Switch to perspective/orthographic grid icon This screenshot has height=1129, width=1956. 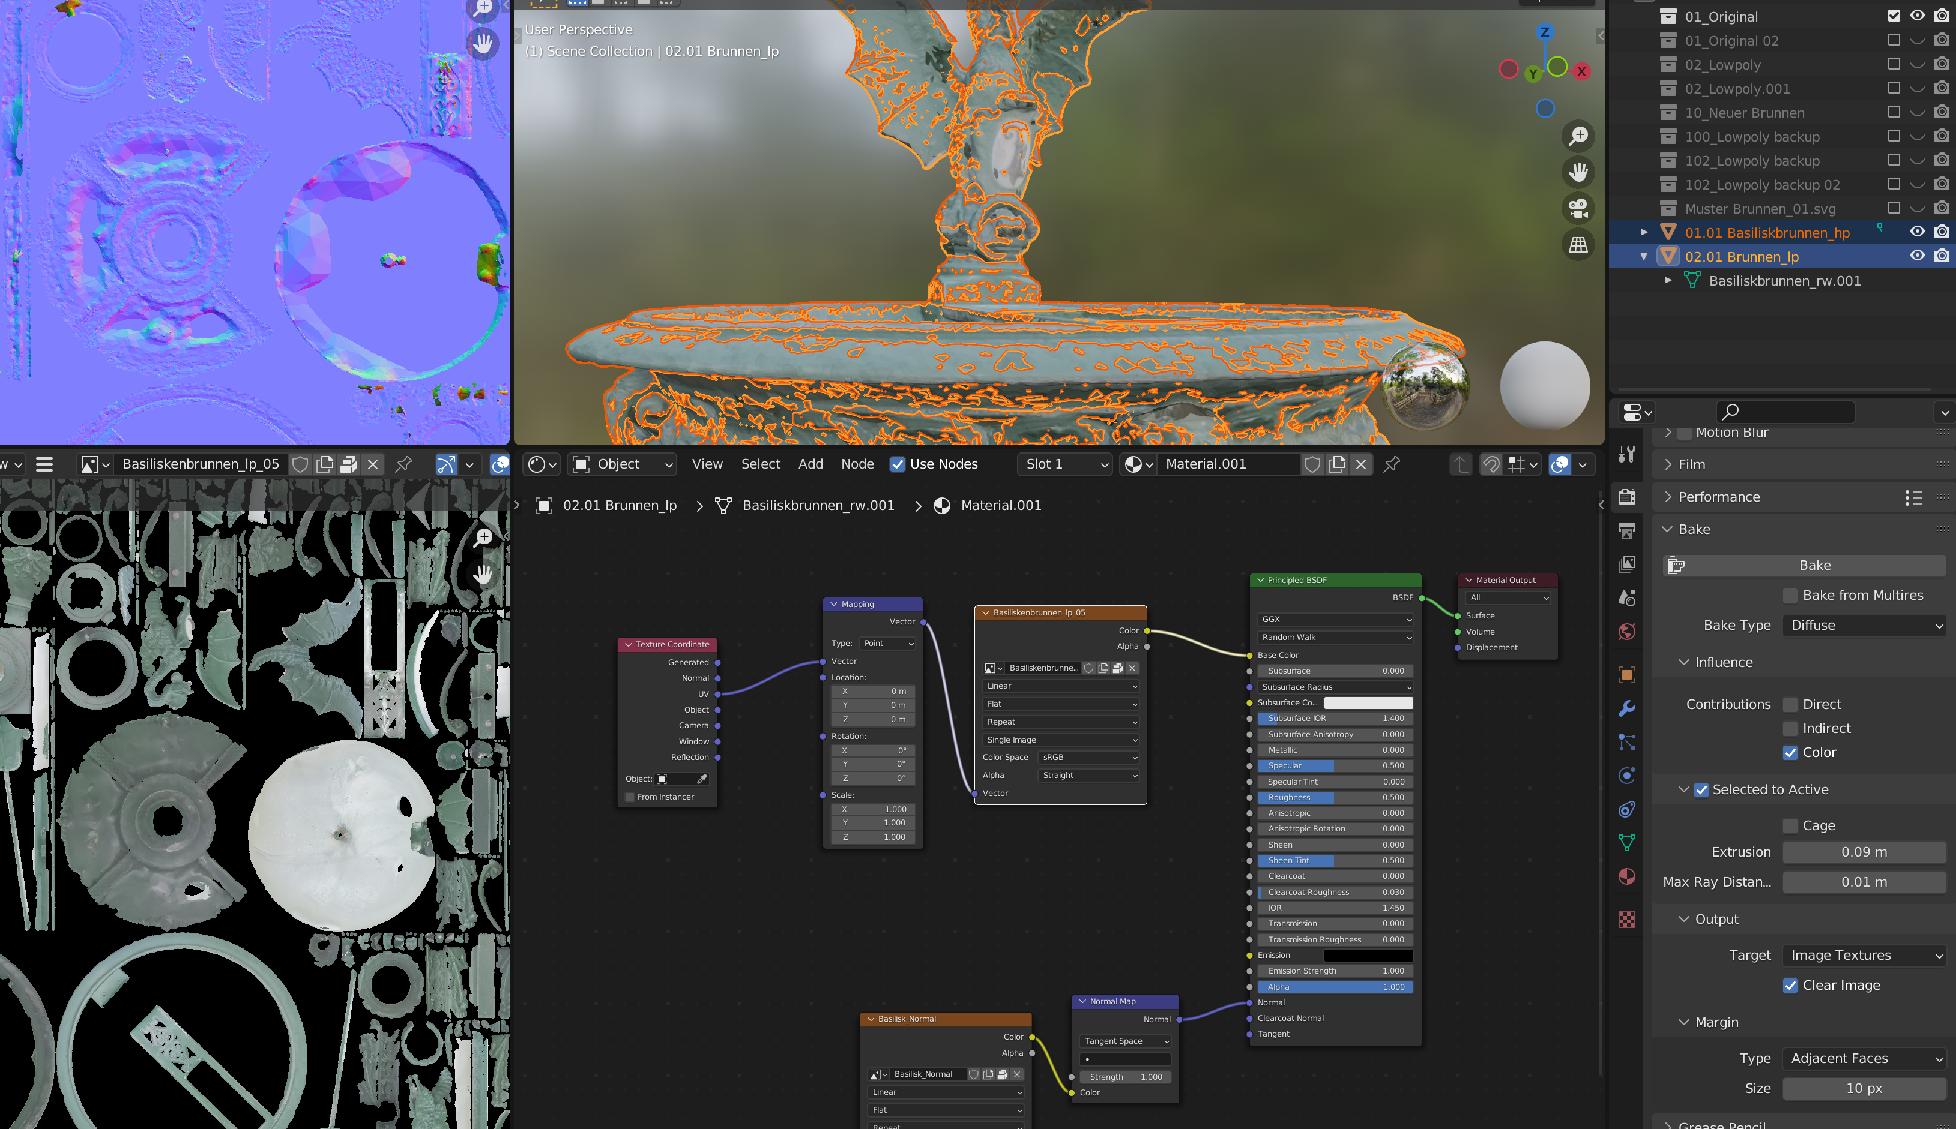click(x=1578, y=245)
